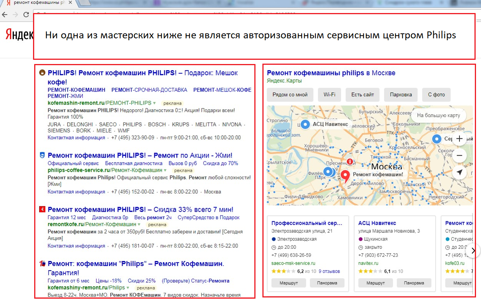Open 'АСЦ Навитекс' card title
Viewport: 481px width, 299px height.
[377, 223]
